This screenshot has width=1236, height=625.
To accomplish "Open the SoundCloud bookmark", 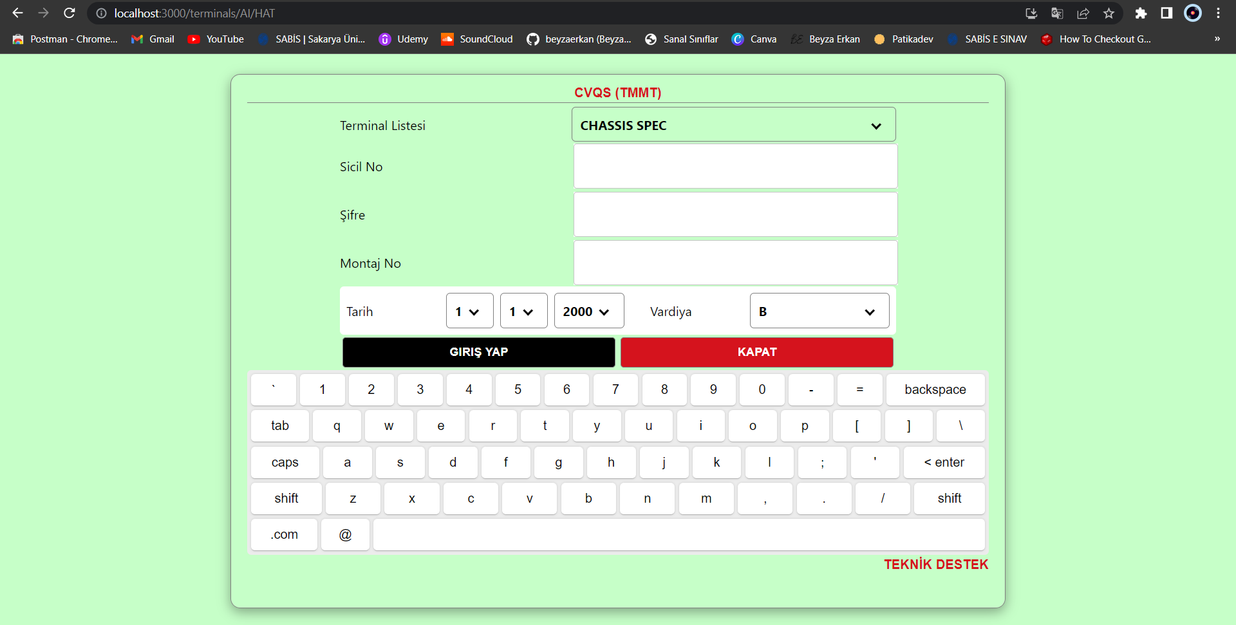I will pyautogui.click(x=477, y=39).
